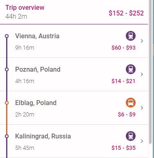This screenshot has height=158, width=154.
Task: Open the Vienna, Austria stop title
Action: point(37,36)
